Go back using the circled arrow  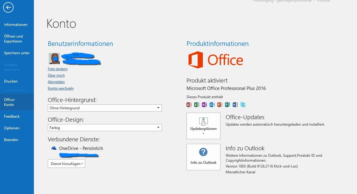[x=8, y=7]
